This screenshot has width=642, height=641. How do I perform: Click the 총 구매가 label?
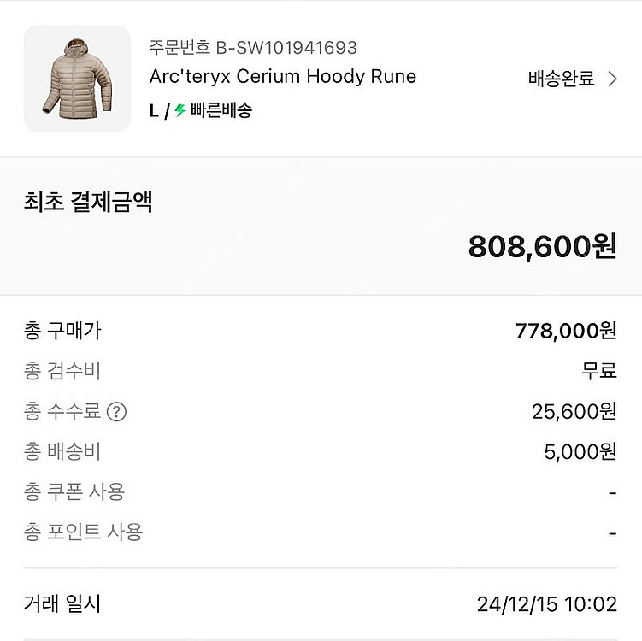(62, 331)
